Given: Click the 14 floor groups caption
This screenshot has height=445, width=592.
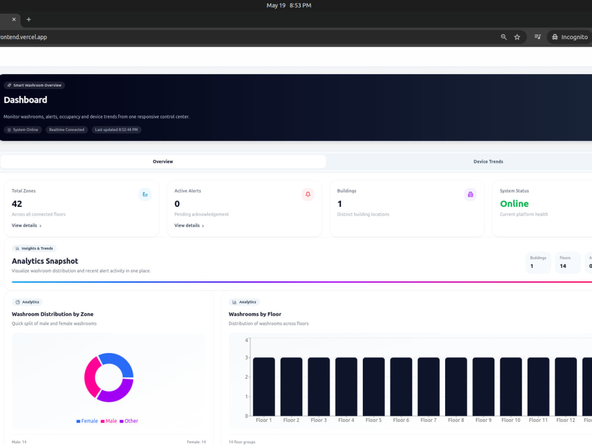Looking at the screenshot, I should [242, 441].
